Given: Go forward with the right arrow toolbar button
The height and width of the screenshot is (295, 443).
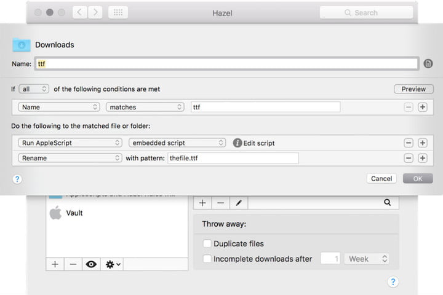Looking at the screenshot, I should pyautogui.click(x=95, y=12).
